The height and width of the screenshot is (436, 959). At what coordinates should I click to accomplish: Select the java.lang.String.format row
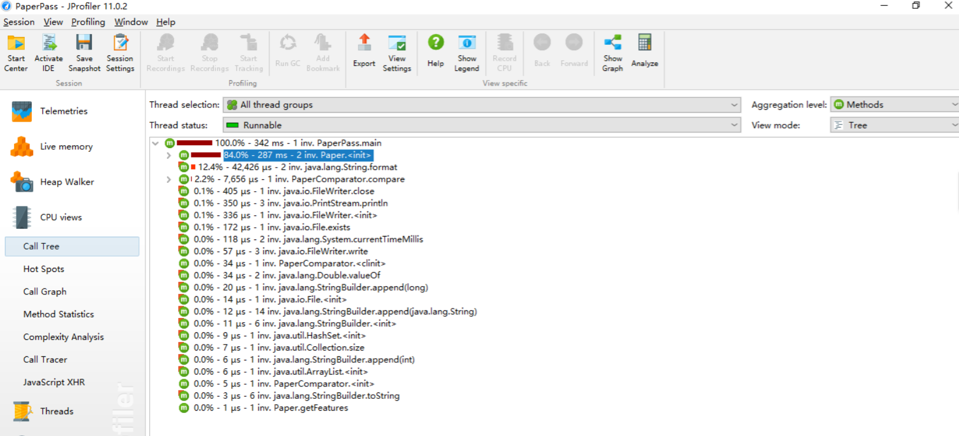[x=288, y=167]
